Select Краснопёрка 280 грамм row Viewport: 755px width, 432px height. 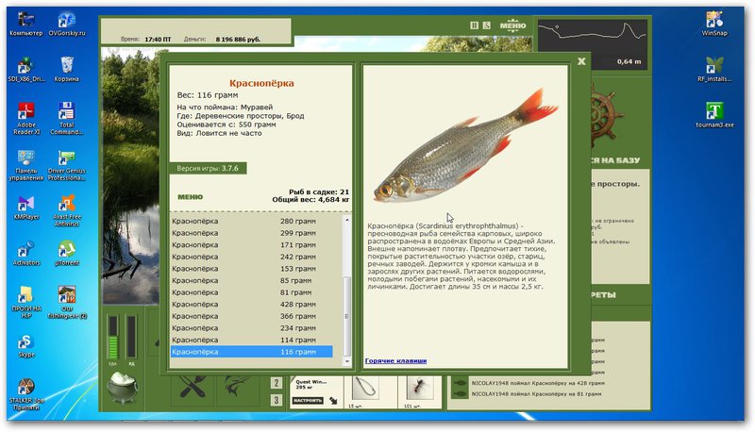(251, 222)
